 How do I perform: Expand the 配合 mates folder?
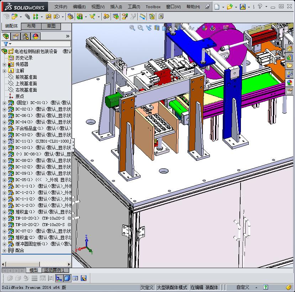point(4,251)
